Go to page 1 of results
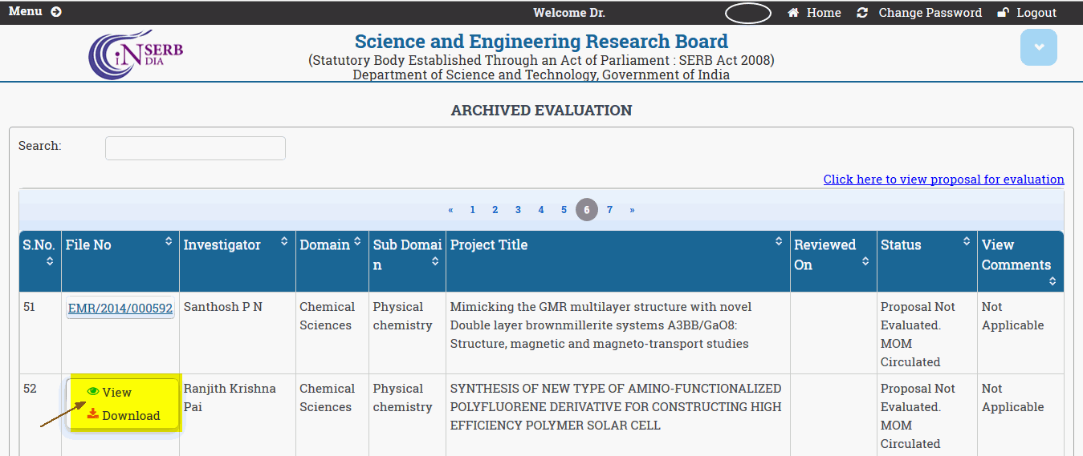1083x456 pixels. pos(473,210)
